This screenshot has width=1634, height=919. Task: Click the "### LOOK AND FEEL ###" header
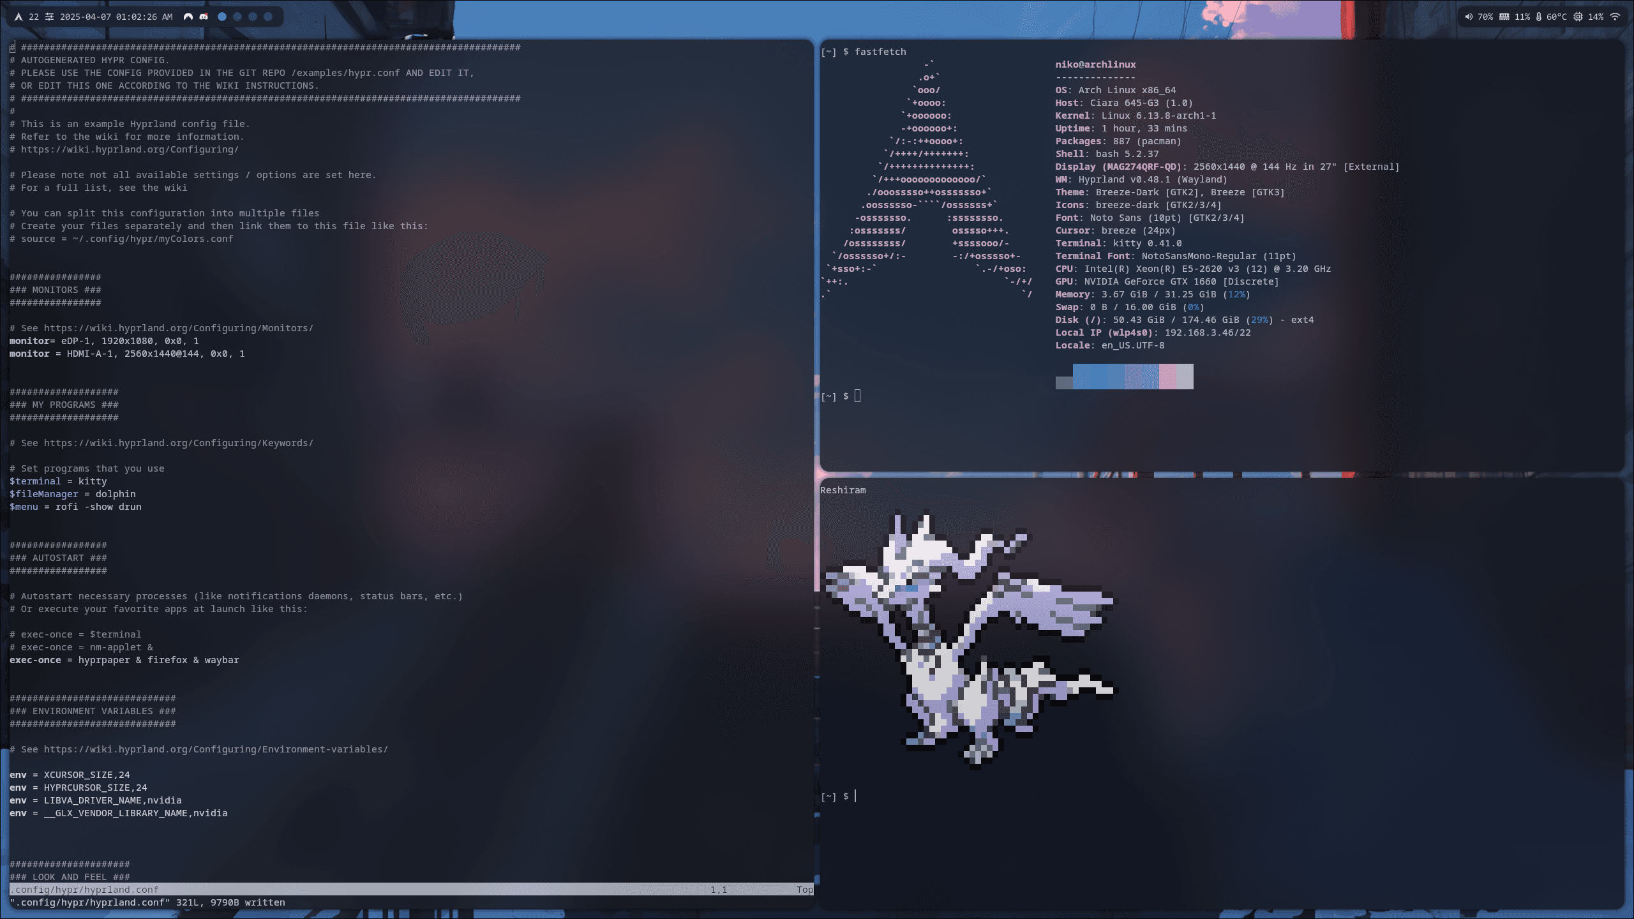(70, 877)
